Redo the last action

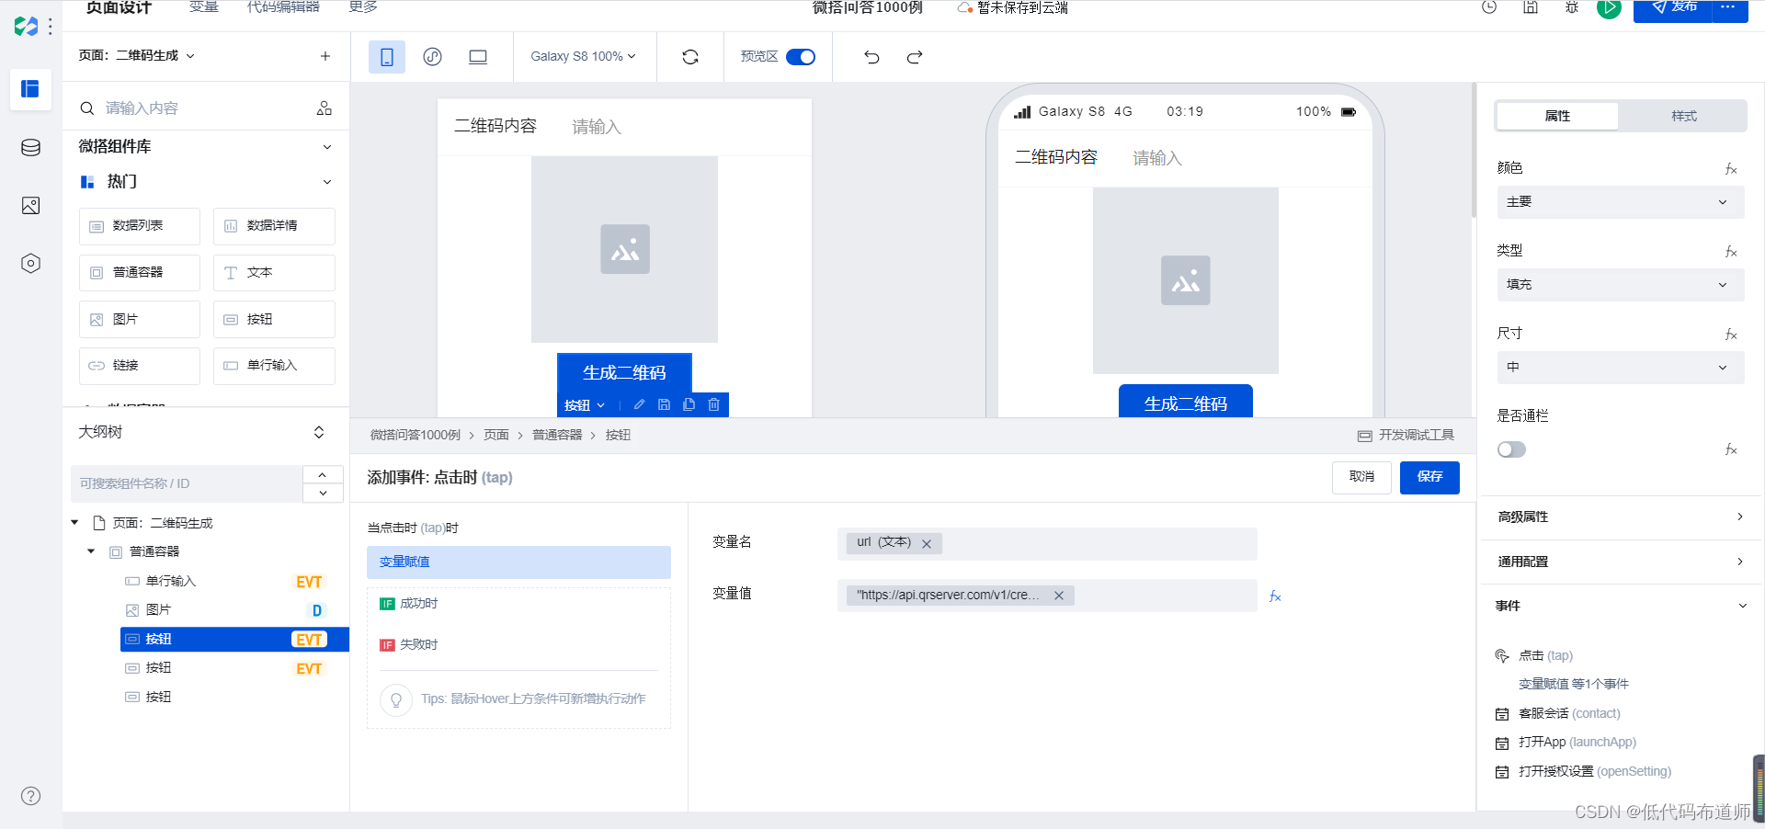(915, 57)
